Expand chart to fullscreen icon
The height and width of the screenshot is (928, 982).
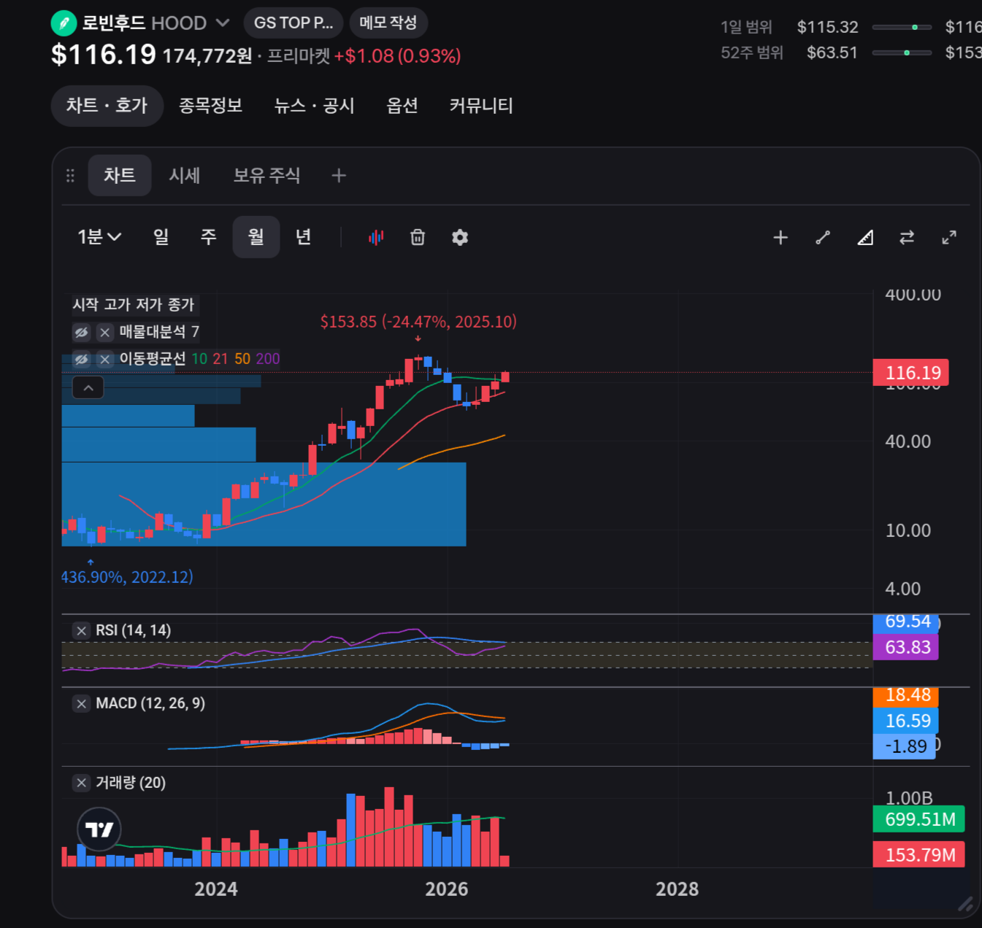(x=949, y=237)
